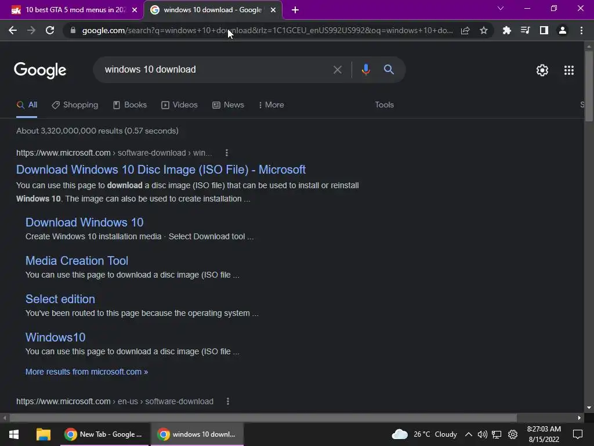The width and height of the screenshot is (594, 446).
Task: Click into windows 10 download search field
Action: pyautogui.click(x=212, y=70)
